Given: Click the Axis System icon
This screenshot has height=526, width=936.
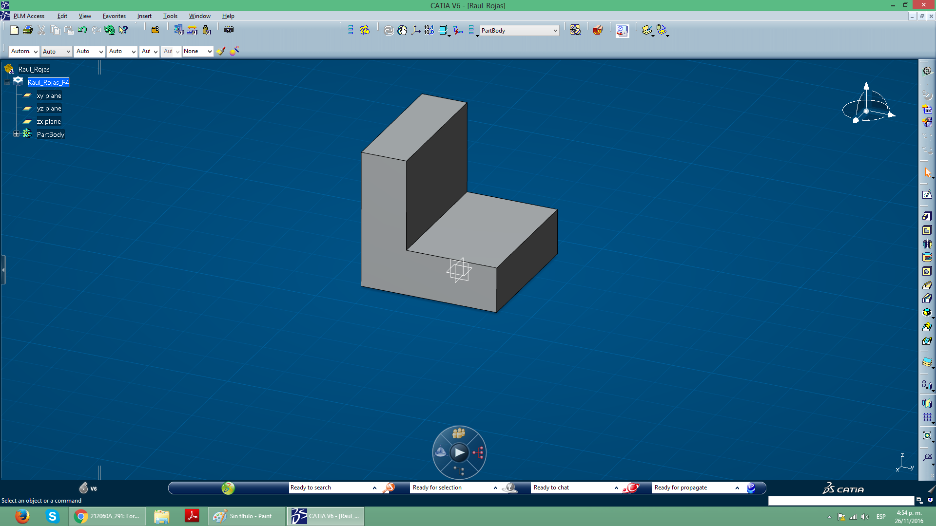Looking at the screenshot, I should [416, 30].
